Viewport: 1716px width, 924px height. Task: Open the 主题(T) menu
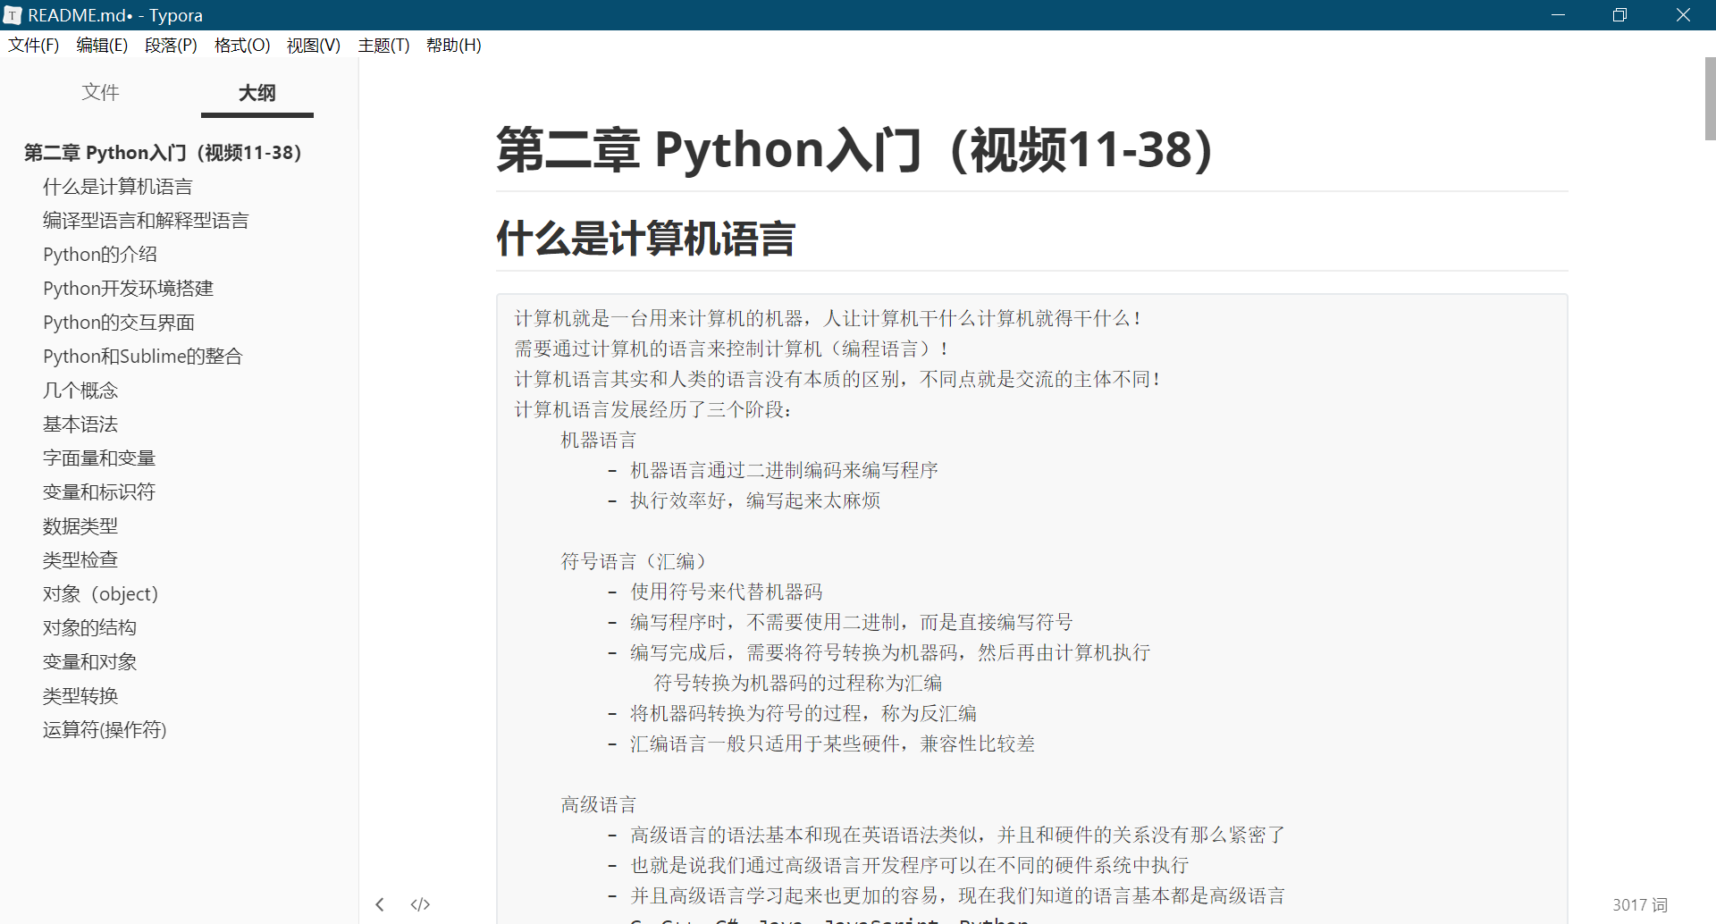[x=383, y=46]
